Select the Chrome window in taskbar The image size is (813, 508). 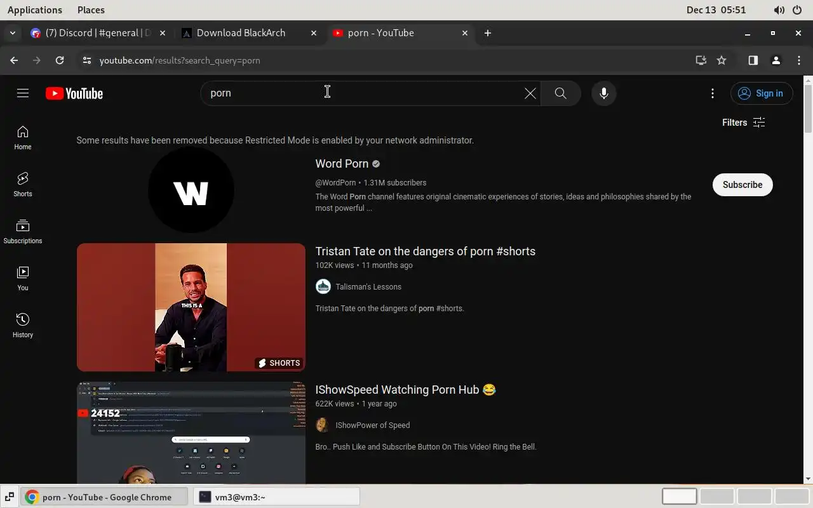tap(105, 497)
